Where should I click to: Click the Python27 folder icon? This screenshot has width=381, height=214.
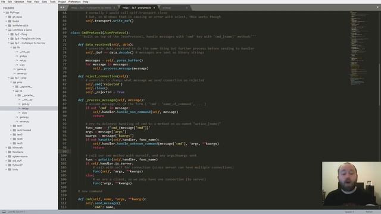click(10, 165)
